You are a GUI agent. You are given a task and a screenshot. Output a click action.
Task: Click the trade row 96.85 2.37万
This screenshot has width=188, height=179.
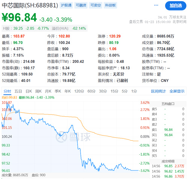(168, 166)
